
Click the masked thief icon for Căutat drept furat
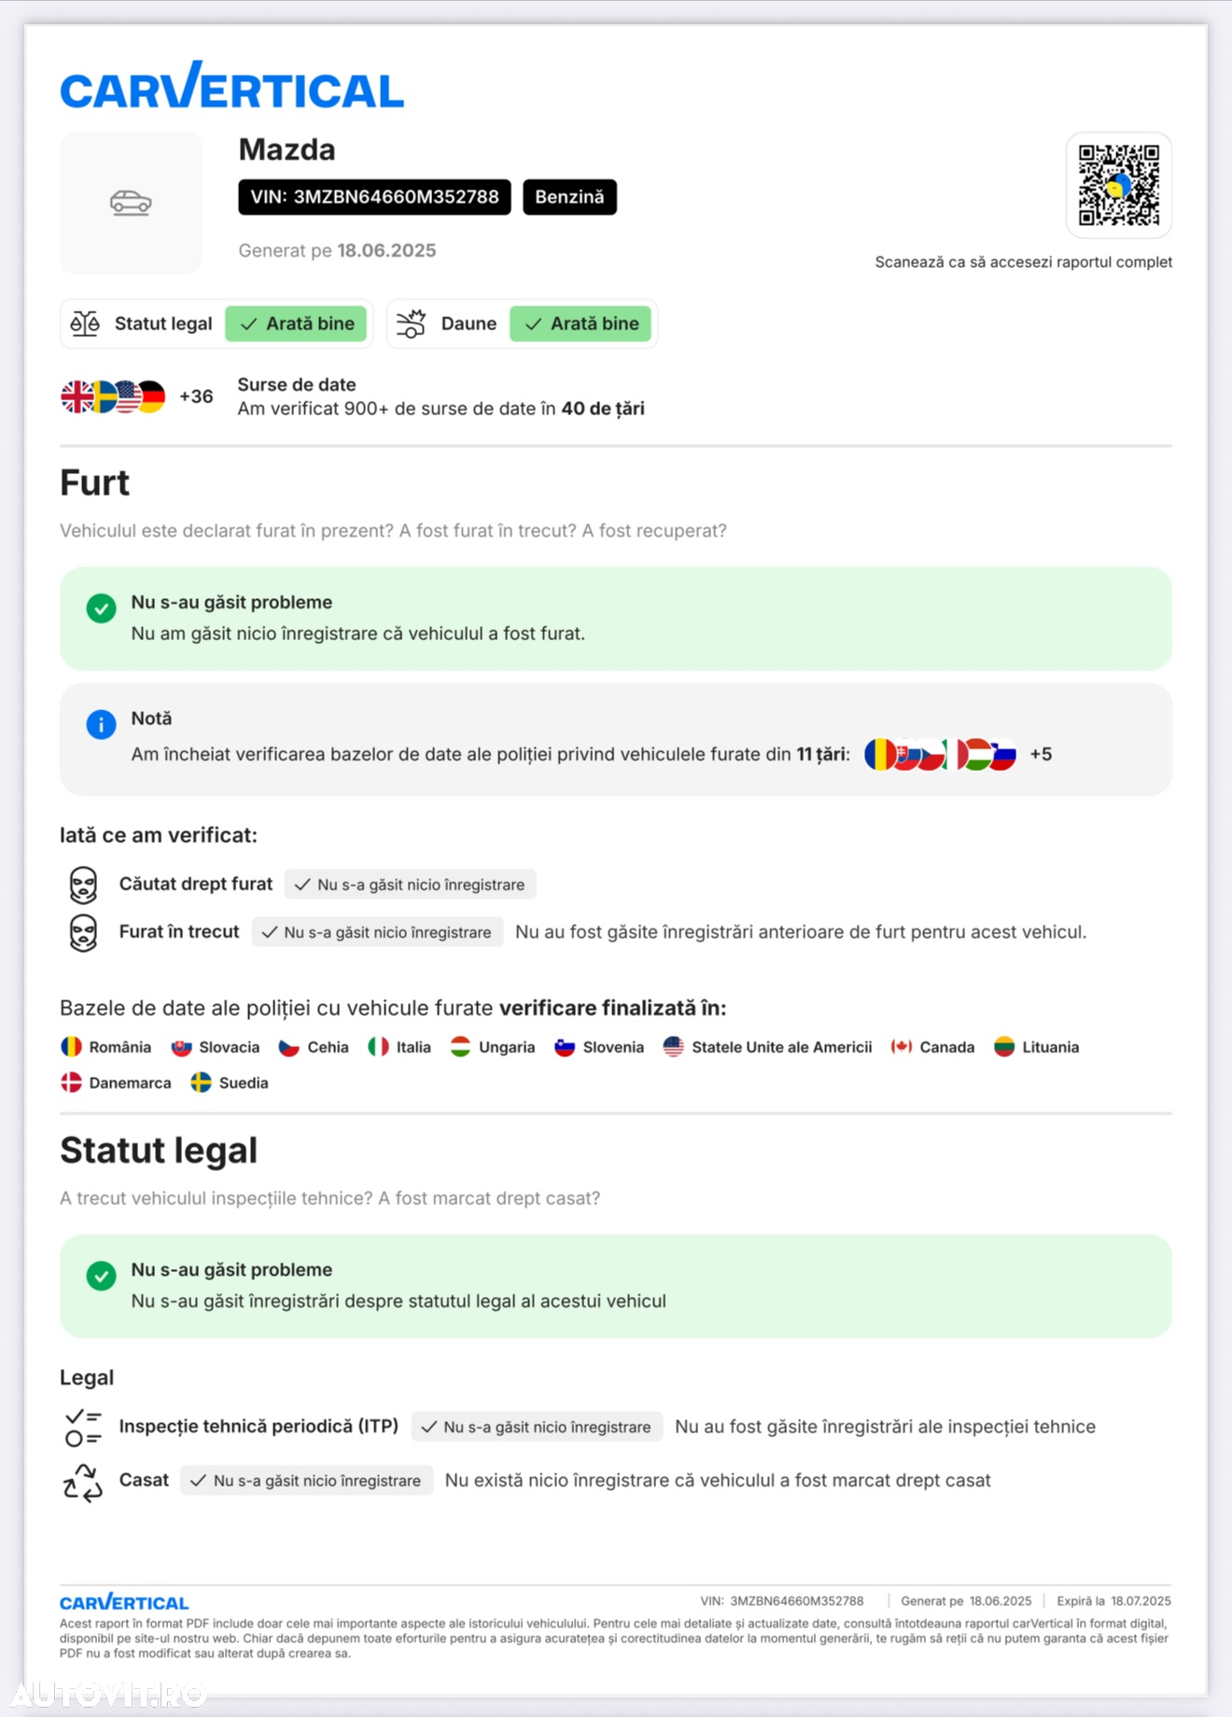click(x=83, y=885)
